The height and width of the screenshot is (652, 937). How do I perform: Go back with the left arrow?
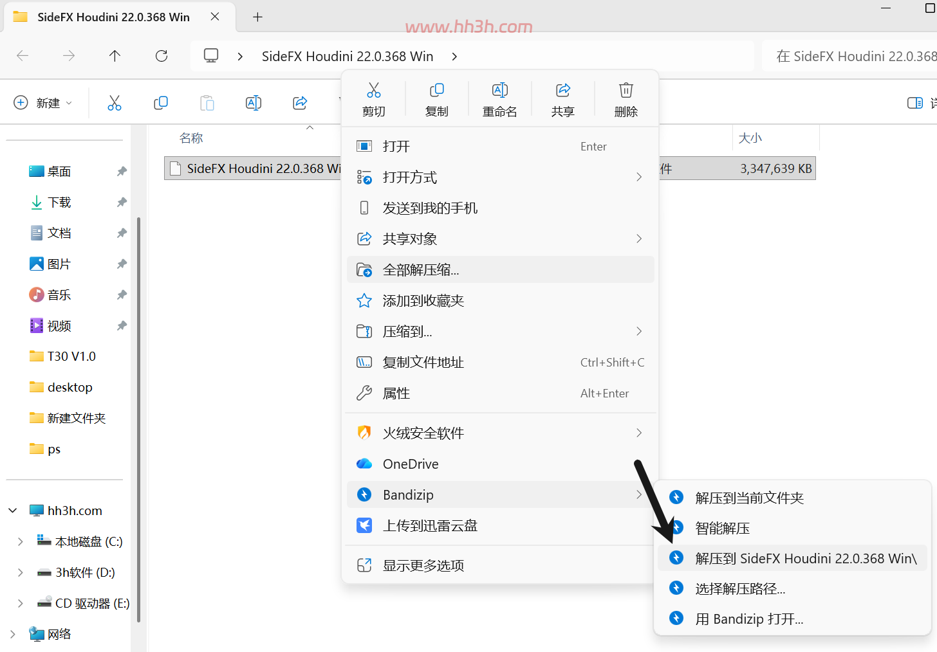pos(23,56)
